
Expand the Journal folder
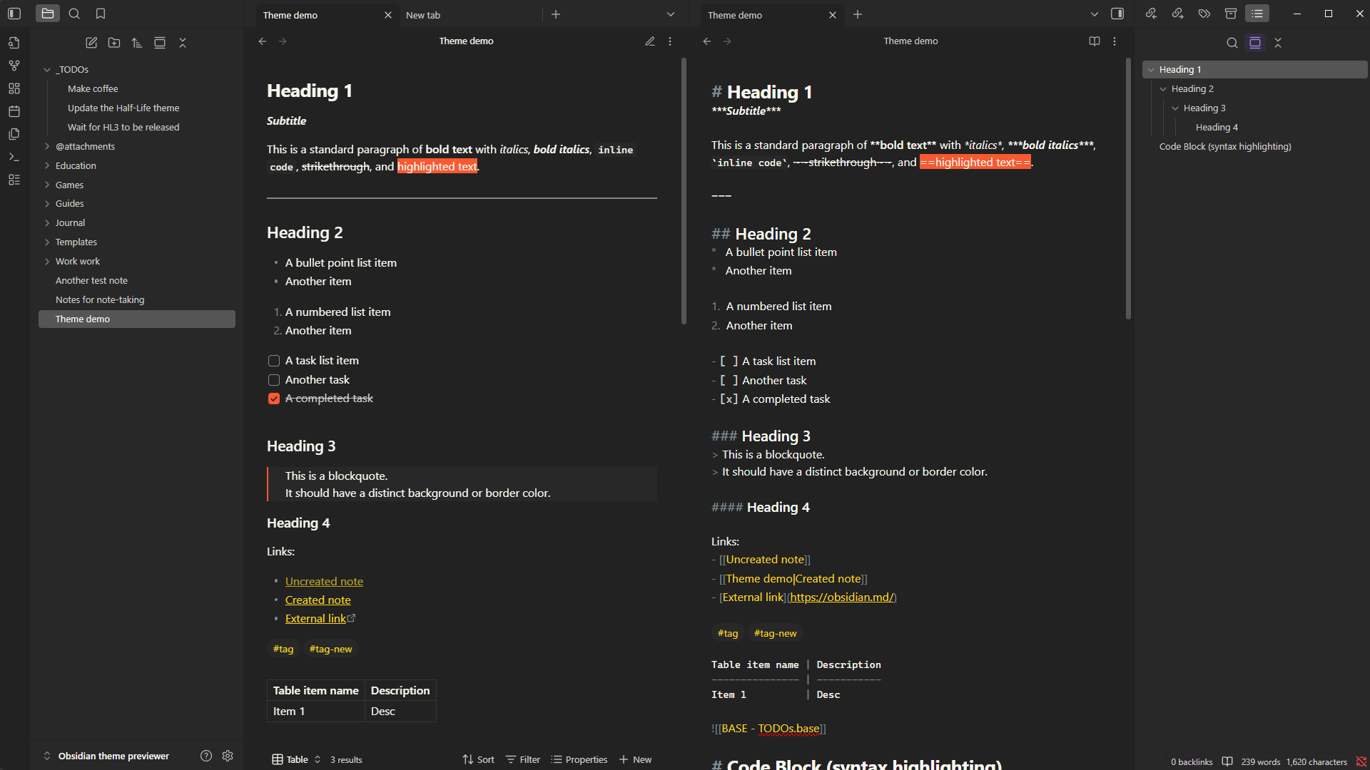[47, 222]
